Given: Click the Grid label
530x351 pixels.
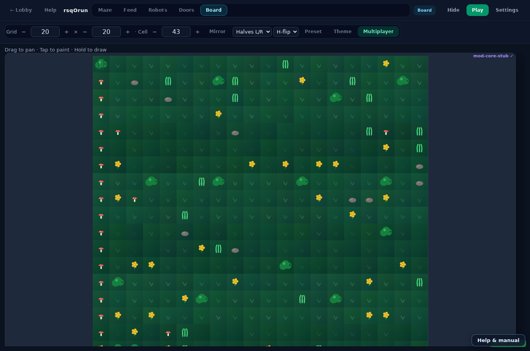Looking at the screenshot, I should 12,32.
